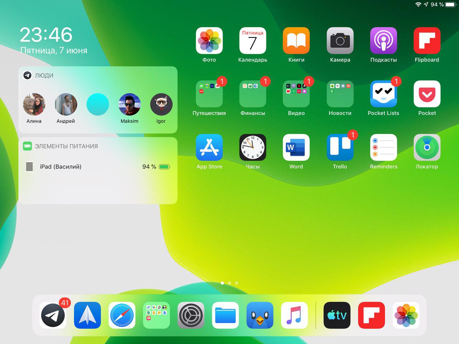
Task: Launch Tweetbot from the dock
Action: 260,315
